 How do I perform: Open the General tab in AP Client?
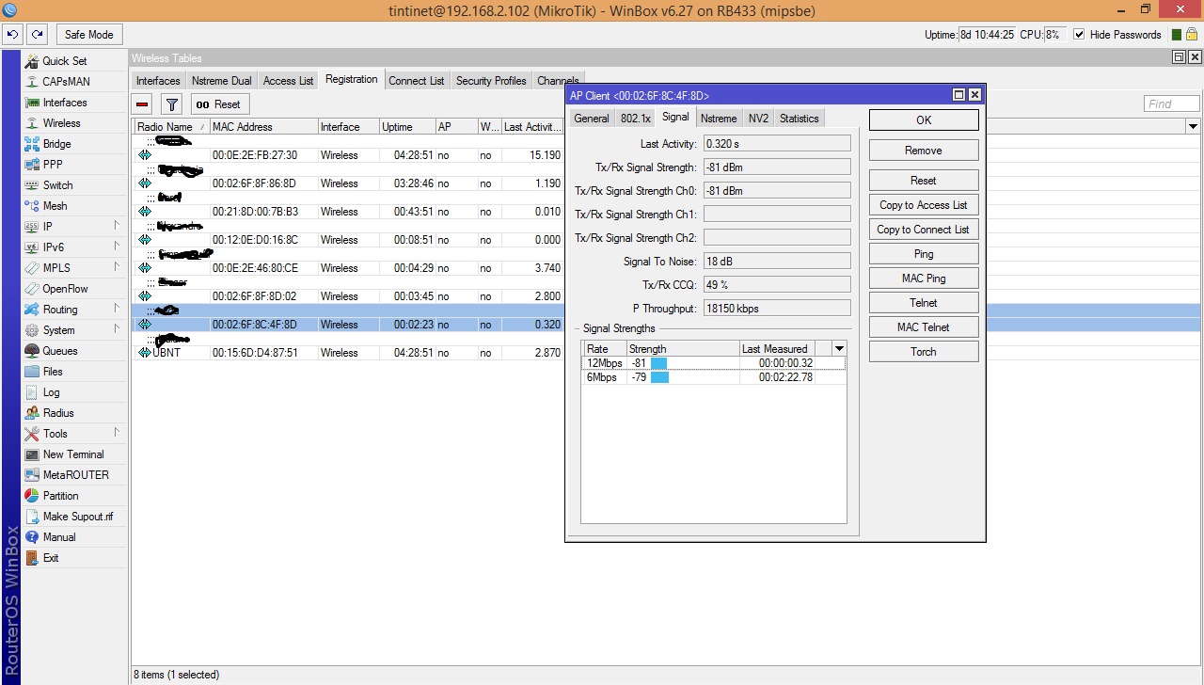click(x=592, y=119)
